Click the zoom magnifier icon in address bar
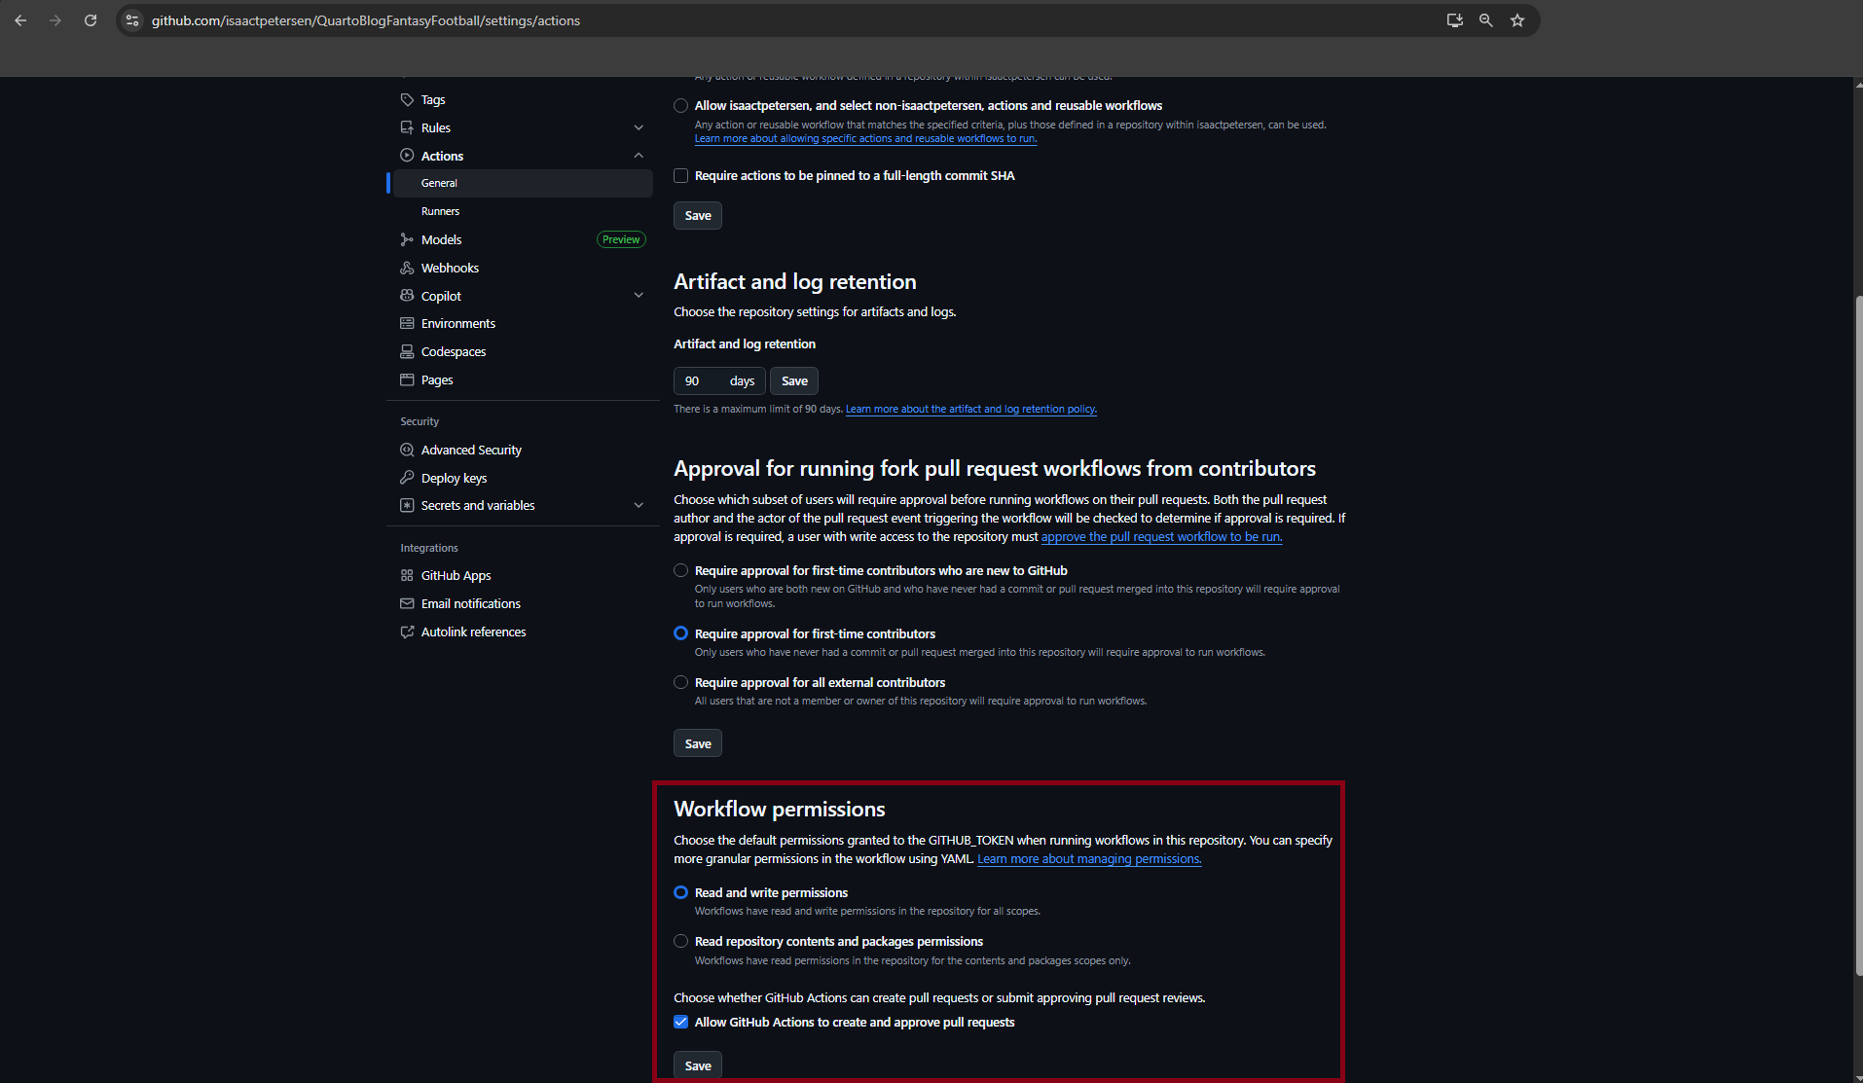The image size is (1863, 1083). (1486, 20)
